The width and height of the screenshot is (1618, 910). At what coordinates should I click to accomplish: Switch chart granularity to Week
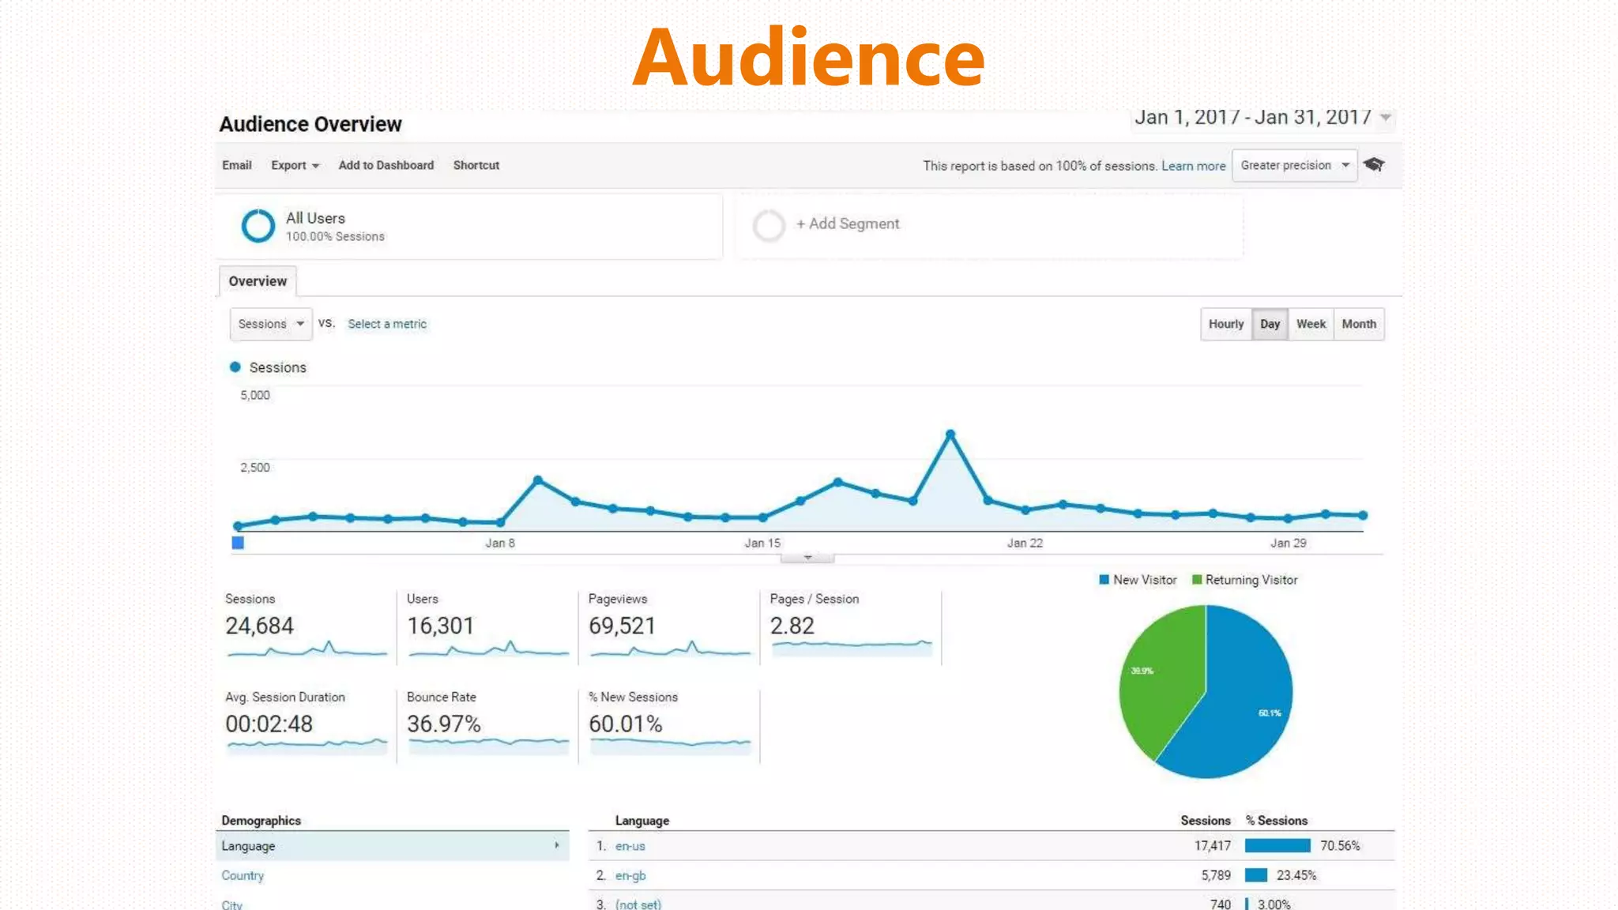coord(1311,324)
